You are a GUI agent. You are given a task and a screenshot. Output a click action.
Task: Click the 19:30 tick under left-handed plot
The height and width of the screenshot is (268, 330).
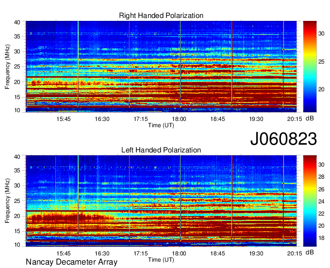click(256, 253)
